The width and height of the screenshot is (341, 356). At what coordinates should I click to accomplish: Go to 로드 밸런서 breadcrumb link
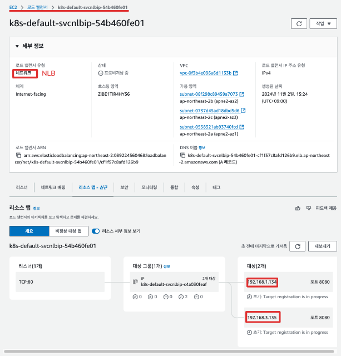pos(37,7)
